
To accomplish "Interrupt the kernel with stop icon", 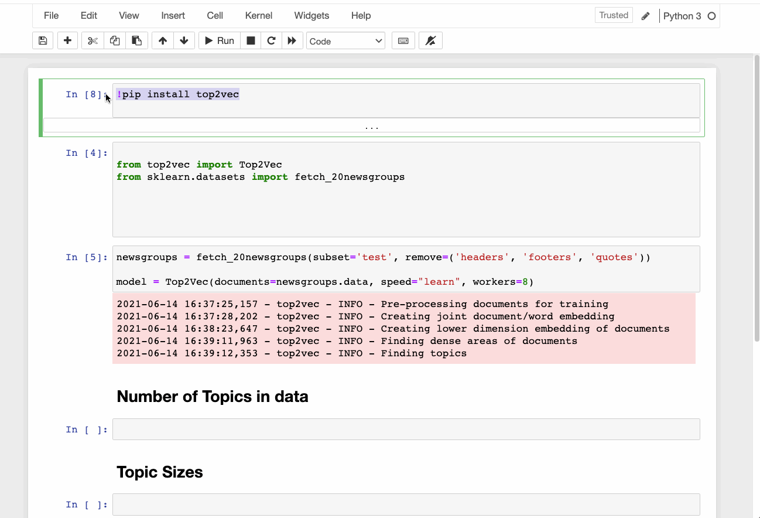I will [251, 40].
